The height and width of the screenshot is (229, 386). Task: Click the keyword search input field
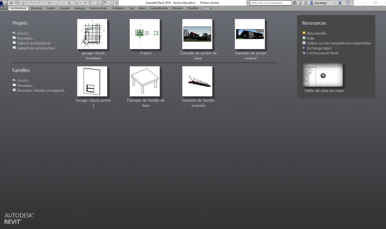(x=271, y=3)
